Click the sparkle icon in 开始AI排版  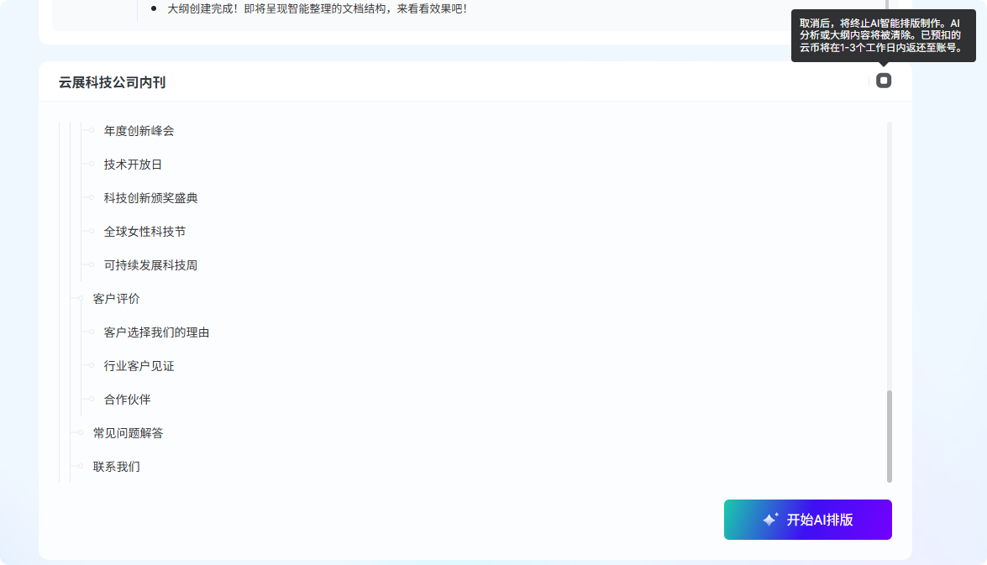click(x=770, y=520)
